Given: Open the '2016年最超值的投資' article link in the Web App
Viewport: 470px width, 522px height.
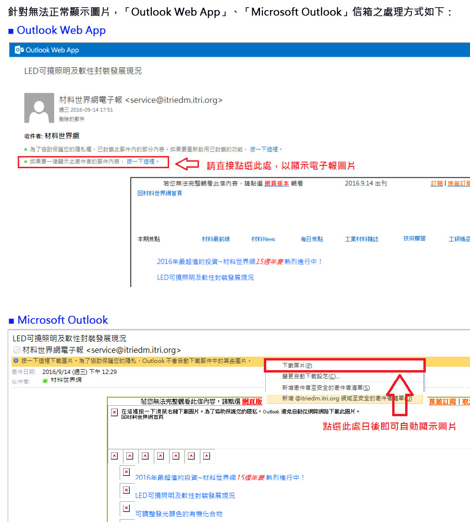Looking at the screenshot, I should pos(239,261).
